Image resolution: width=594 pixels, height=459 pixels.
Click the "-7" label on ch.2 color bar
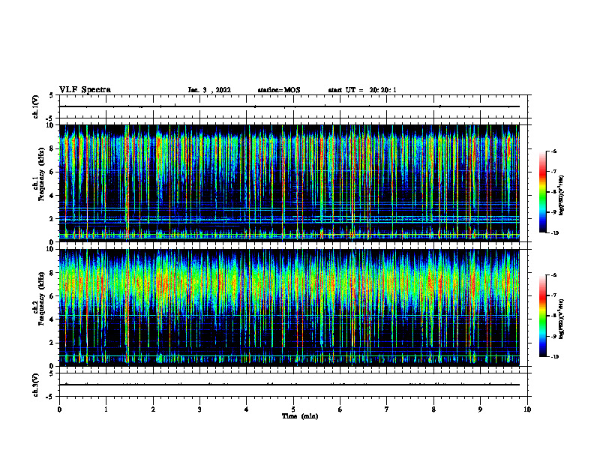click(553, 295)
